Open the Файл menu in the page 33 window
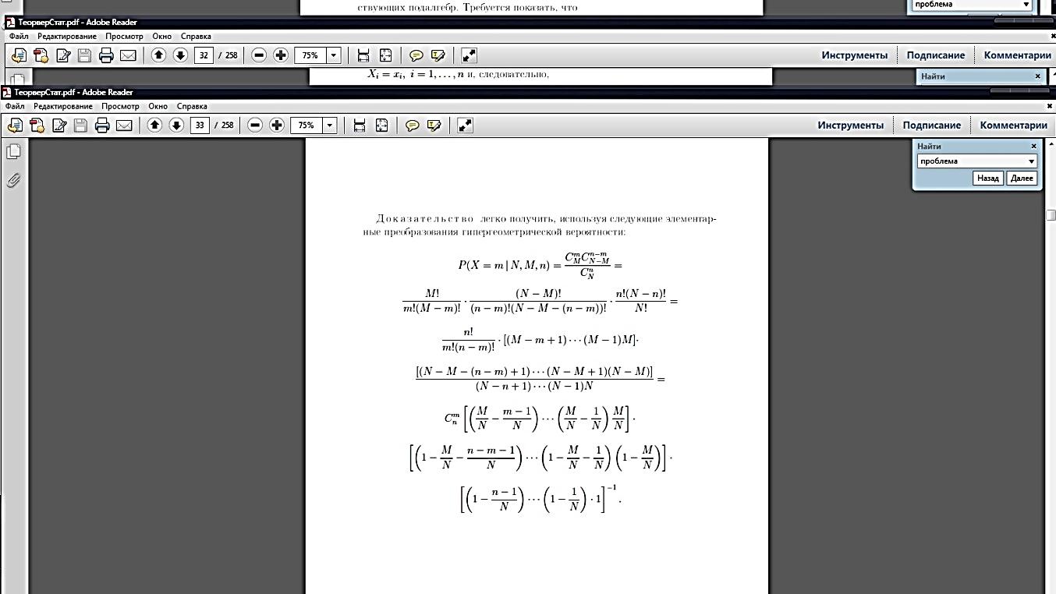The width and height of the screenshot is (1056, 594). click(15, 106)
